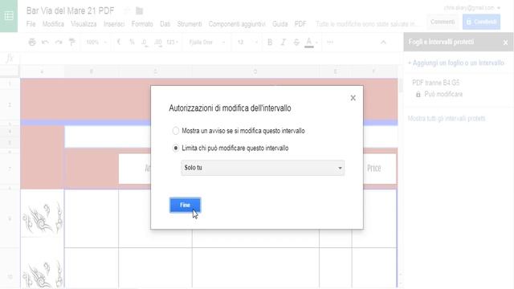The height and width of the screenshot is (289, 514).
Task: Collapse the toolbar with up chevron
Action: (383, 43)
